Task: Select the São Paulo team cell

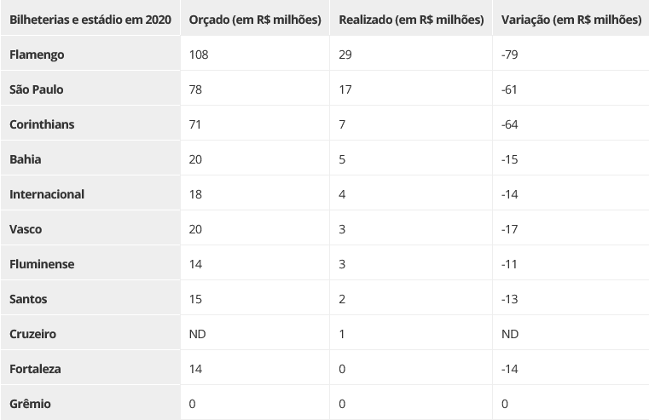Action: (x=37, y=89)
